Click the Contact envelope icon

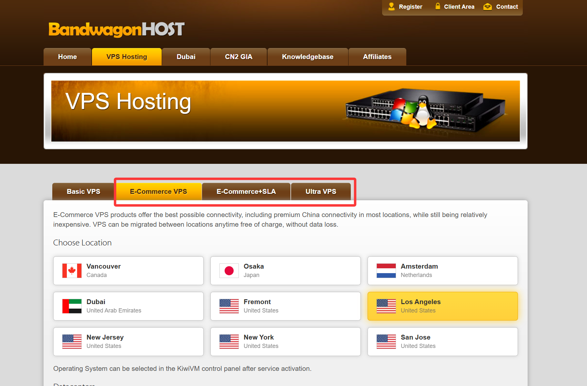(x=487, y=7)
